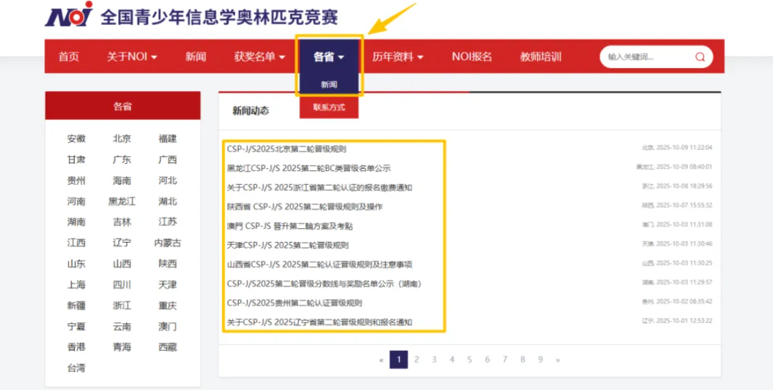Viewport: 773px width, 390px height.
Task: Click the magnifier search icon
Action: coord(700,57)
